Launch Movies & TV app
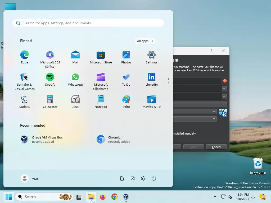The height and width of the screenshot is (203, 271). (152, 102)
